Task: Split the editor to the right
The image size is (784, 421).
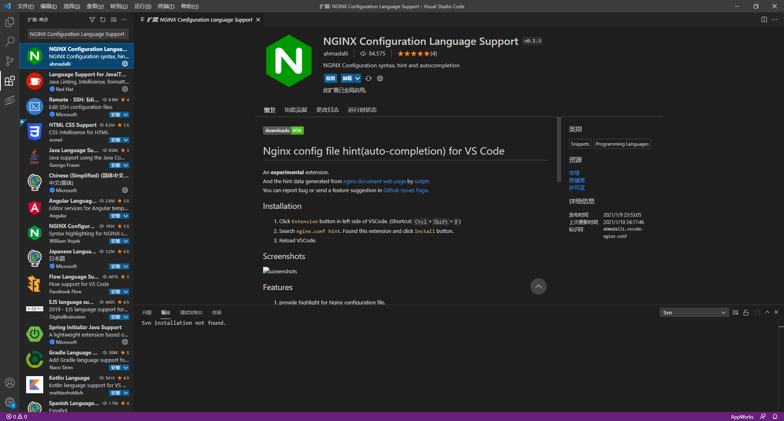Action: click(x=764, y=20)
